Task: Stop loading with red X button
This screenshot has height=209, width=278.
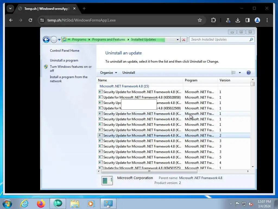Action: pos(184,40)
